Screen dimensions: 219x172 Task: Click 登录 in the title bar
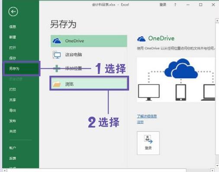point(163,5)
